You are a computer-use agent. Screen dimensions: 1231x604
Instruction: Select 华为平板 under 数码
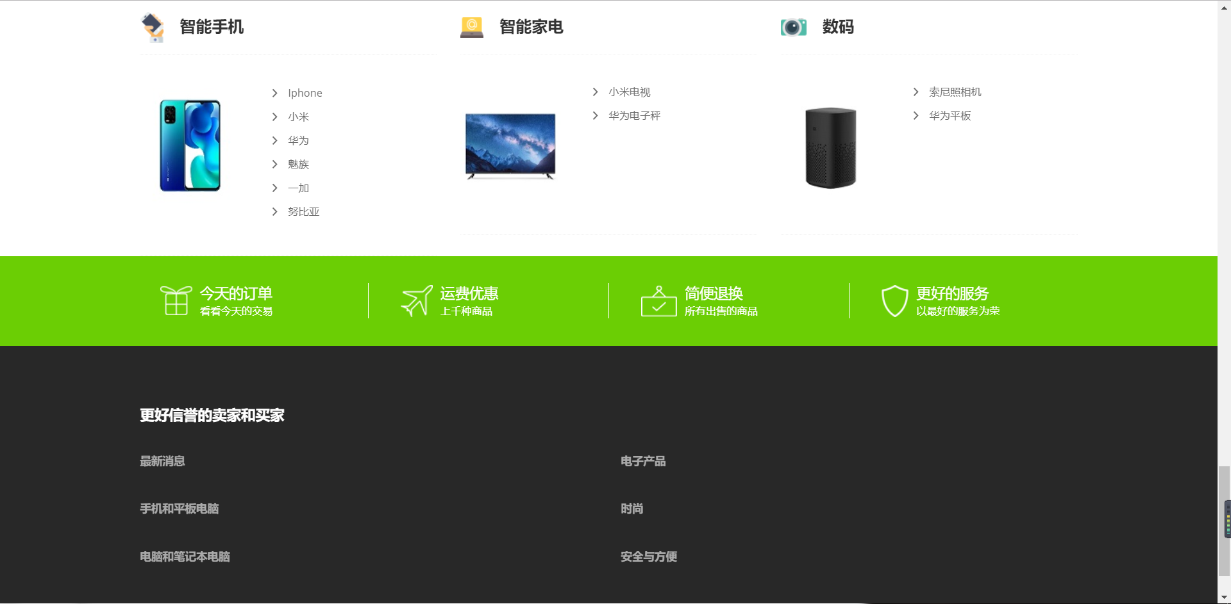click(950, 115)
